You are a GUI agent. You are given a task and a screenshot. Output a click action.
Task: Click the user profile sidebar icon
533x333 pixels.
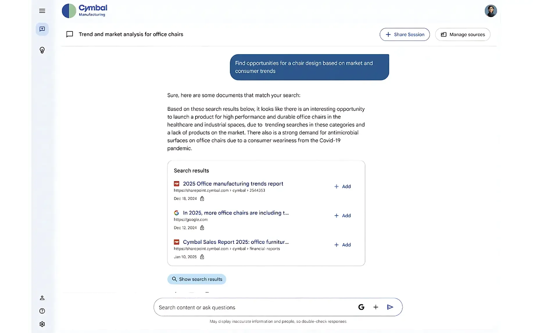(42, 298)
